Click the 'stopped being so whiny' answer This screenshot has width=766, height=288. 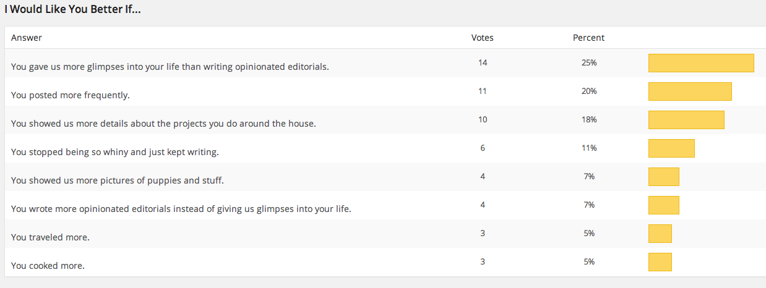click(x=115, y=152)
